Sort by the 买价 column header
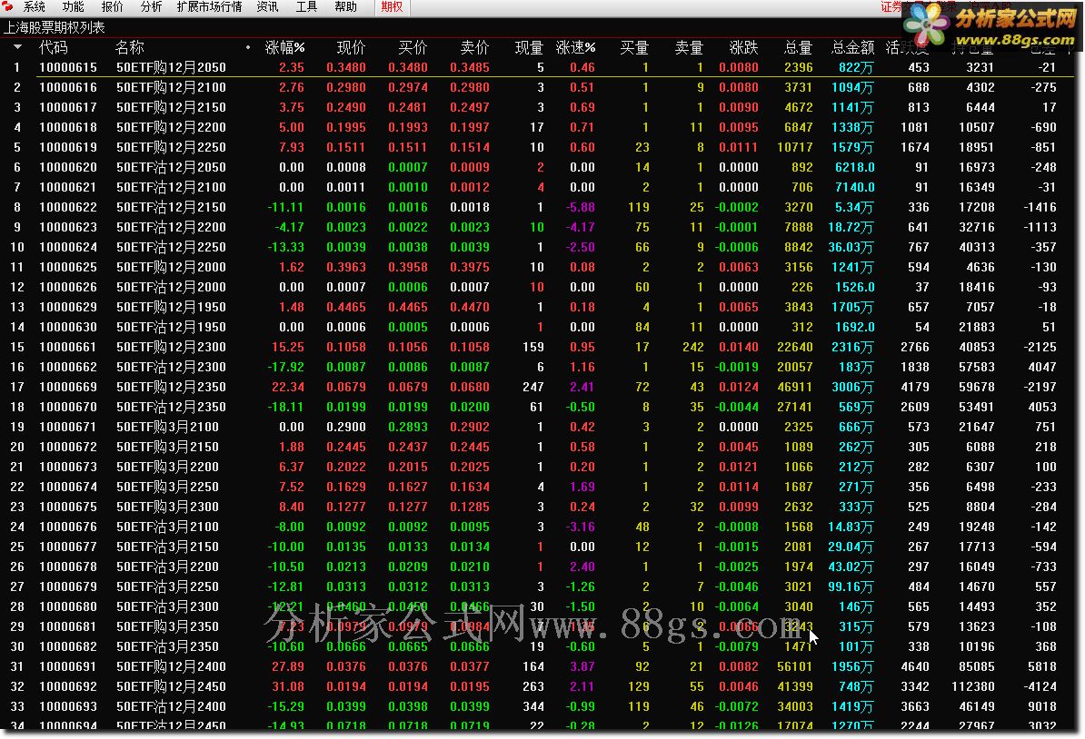1085x739 pixels. (x=413, y=47)
